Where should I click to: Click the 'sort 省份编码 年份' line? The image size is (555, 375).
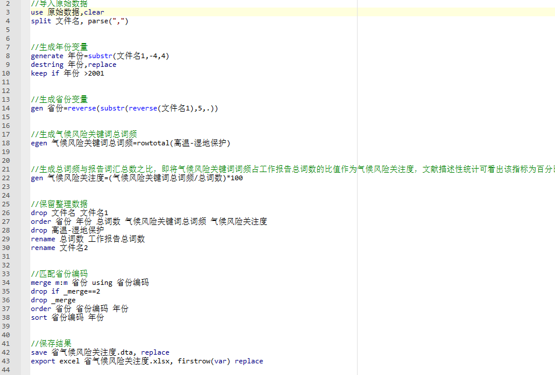(x=67, y=317)
